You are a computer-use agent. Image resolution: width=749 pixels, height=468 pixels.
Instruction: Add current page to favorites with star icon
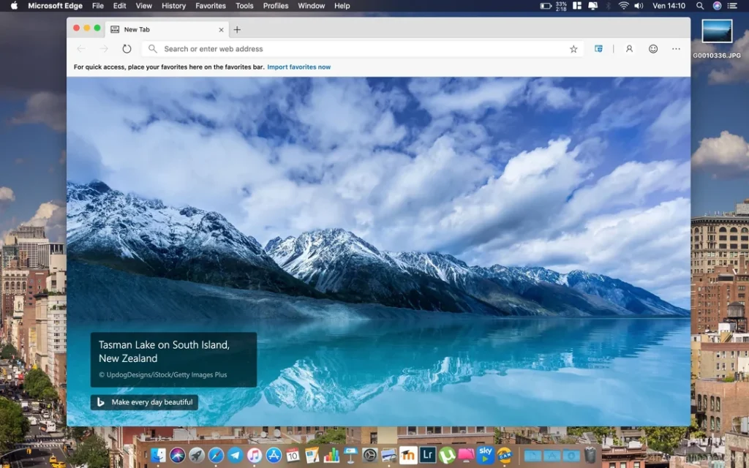(x=573, y=48)
